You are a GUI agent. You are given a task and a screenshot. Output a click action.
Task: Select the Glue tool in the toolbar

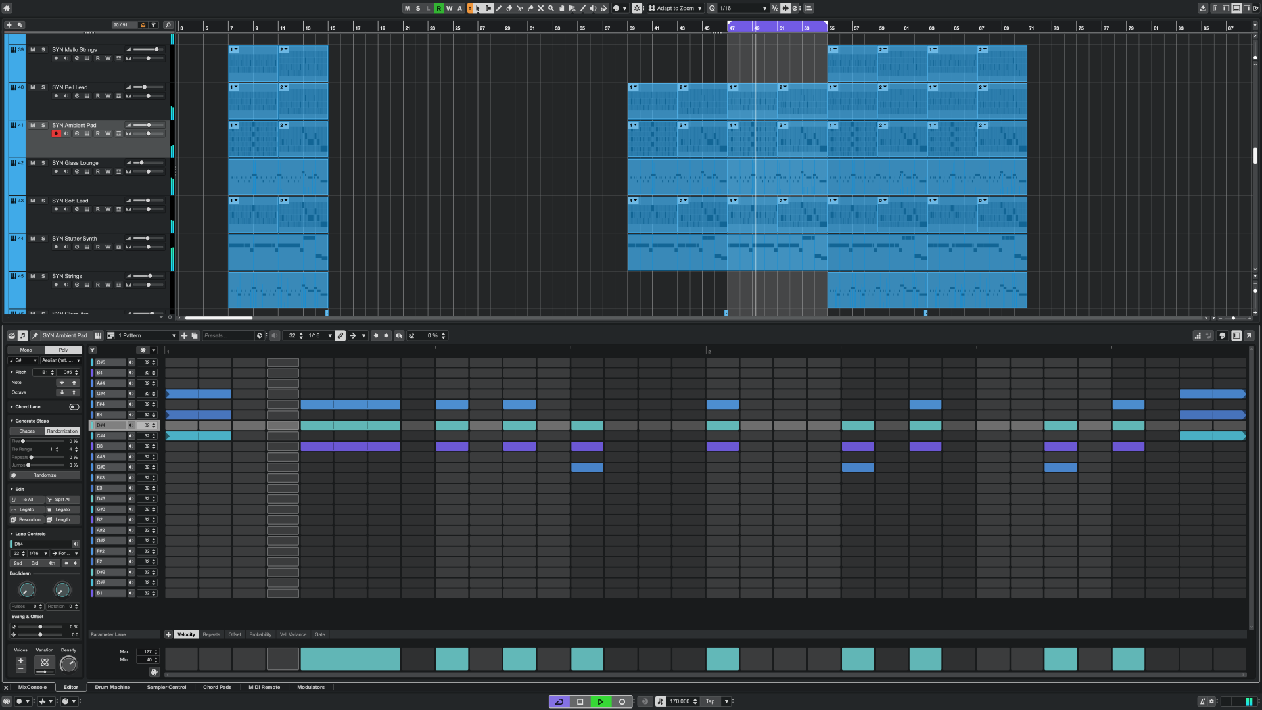coord(530,8)
